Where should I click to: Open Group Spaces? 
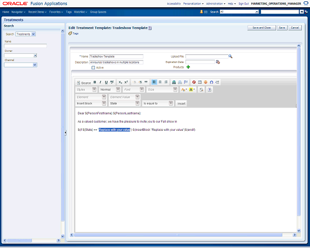click(98, 12)
